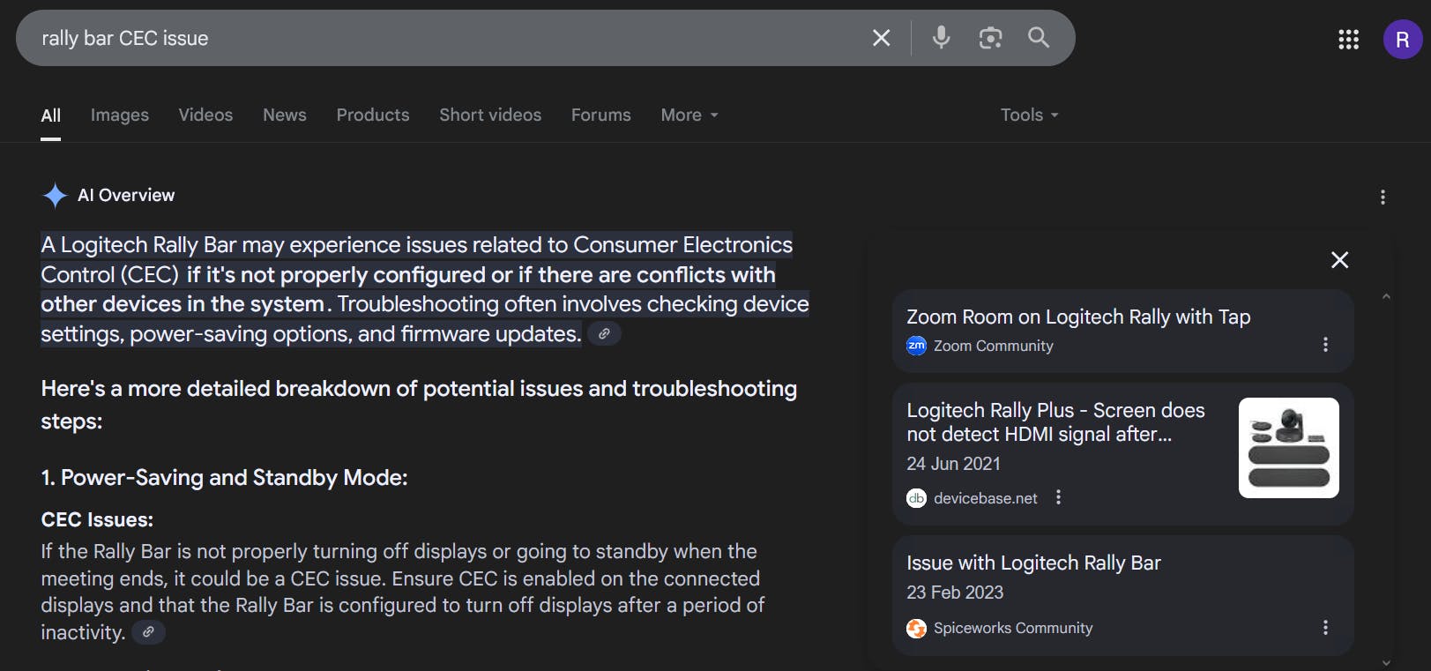Click the date 24 Jun 2021
This screenshot has height=671, width=1431.
click(x=953, y=464)
